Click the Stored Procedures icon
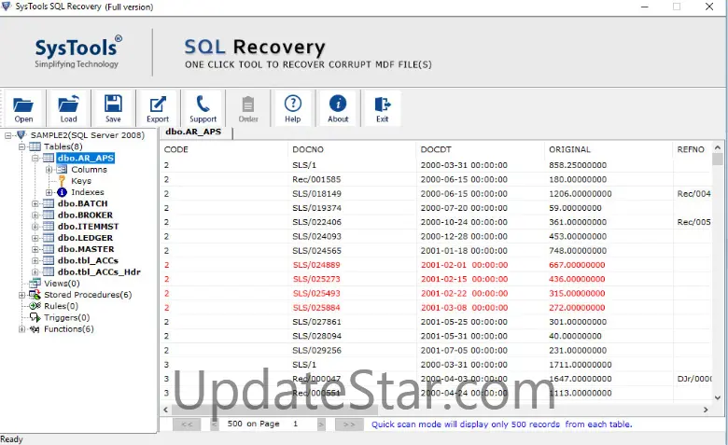 (35, 295)
